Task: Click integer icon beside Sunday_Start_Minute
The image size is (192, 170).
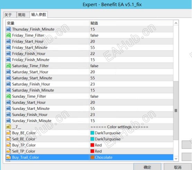Action: coord(8,108)
